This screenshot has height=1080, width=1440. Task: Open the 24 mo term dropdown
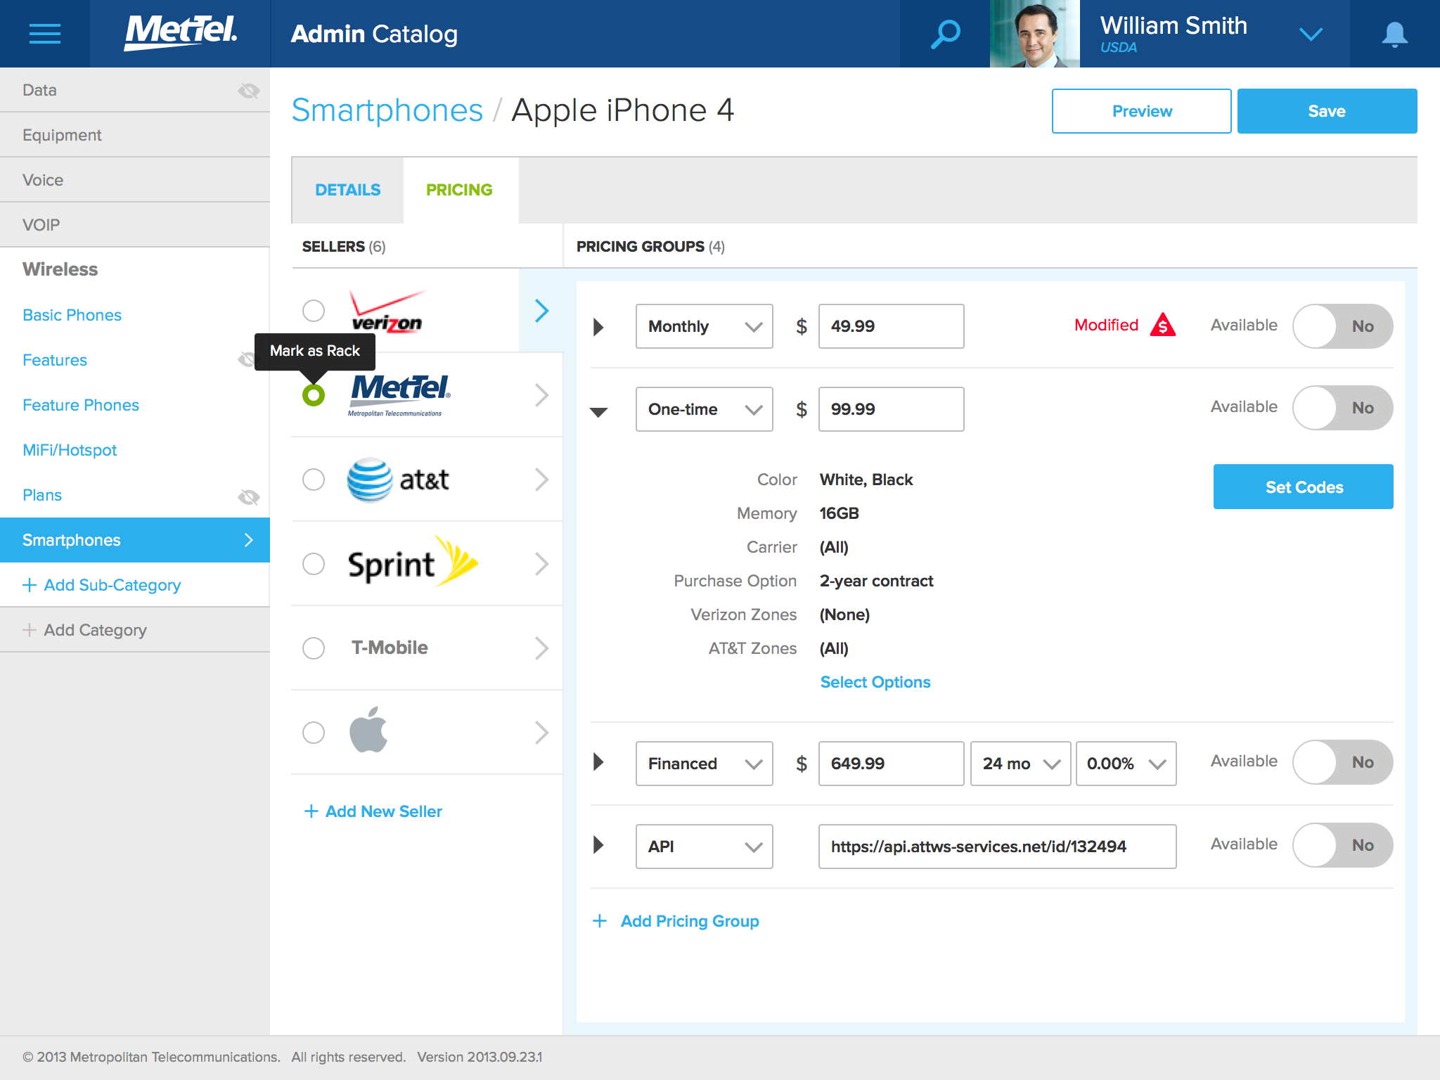tap(1020, 764)
